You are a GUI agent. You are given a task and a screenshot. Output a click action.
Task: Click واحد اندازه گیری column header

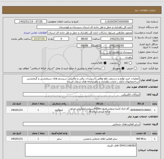pos(59,133)
